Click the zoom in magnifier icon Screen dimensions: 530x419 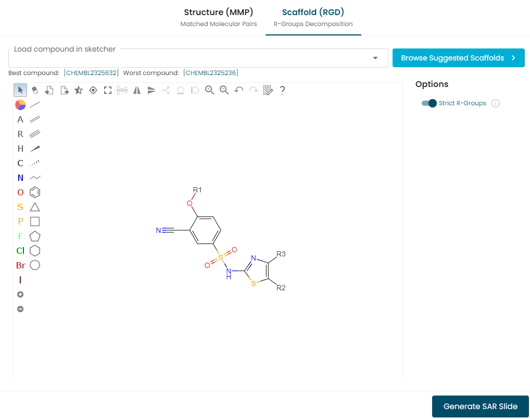tap(210, 90)
